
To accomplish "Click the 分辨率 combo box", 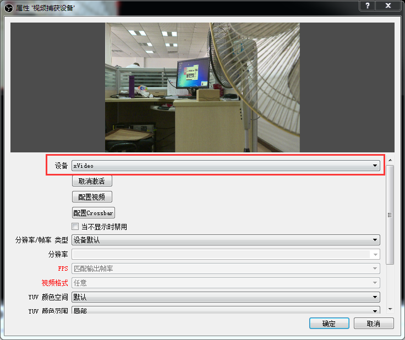I will click(226, 255).
